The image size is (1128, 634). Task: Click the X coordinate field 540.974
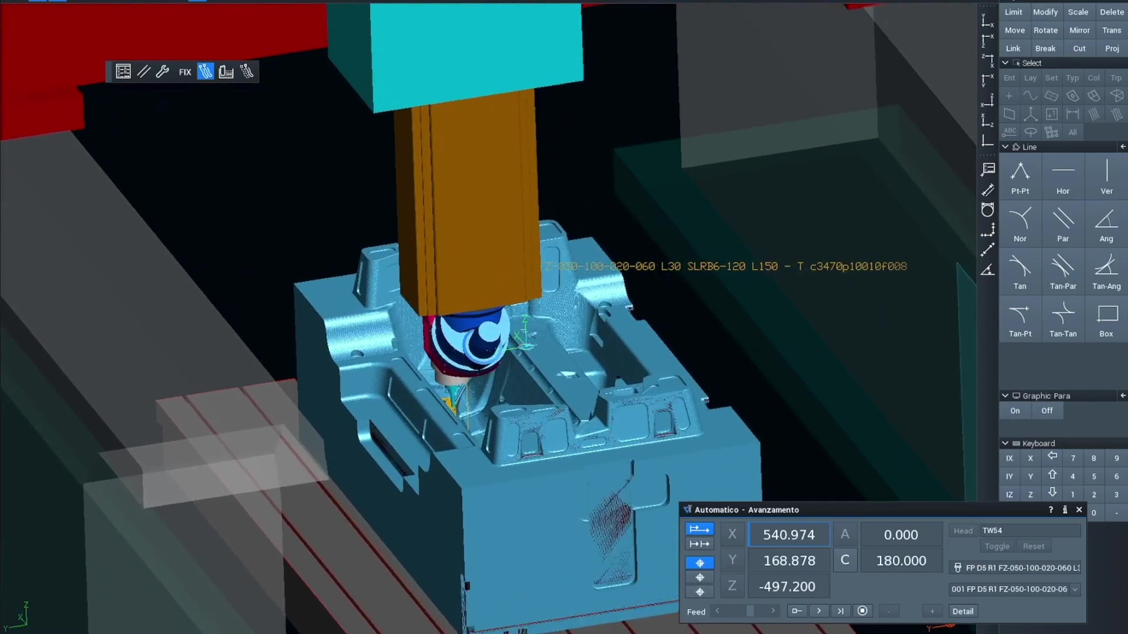(x=788, y=535)
